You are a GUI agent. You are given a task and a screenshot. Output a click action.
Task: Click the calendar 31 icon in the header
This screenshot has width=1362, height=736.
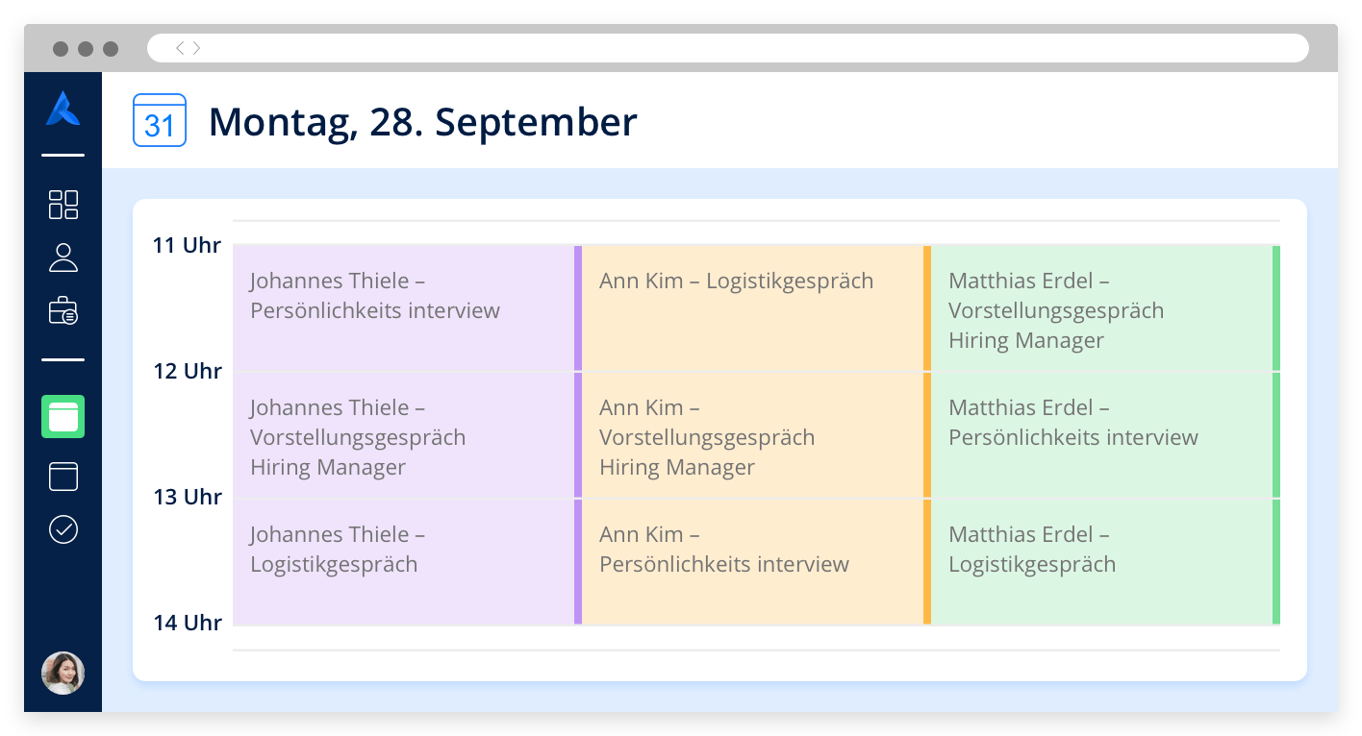coord(160,121)
